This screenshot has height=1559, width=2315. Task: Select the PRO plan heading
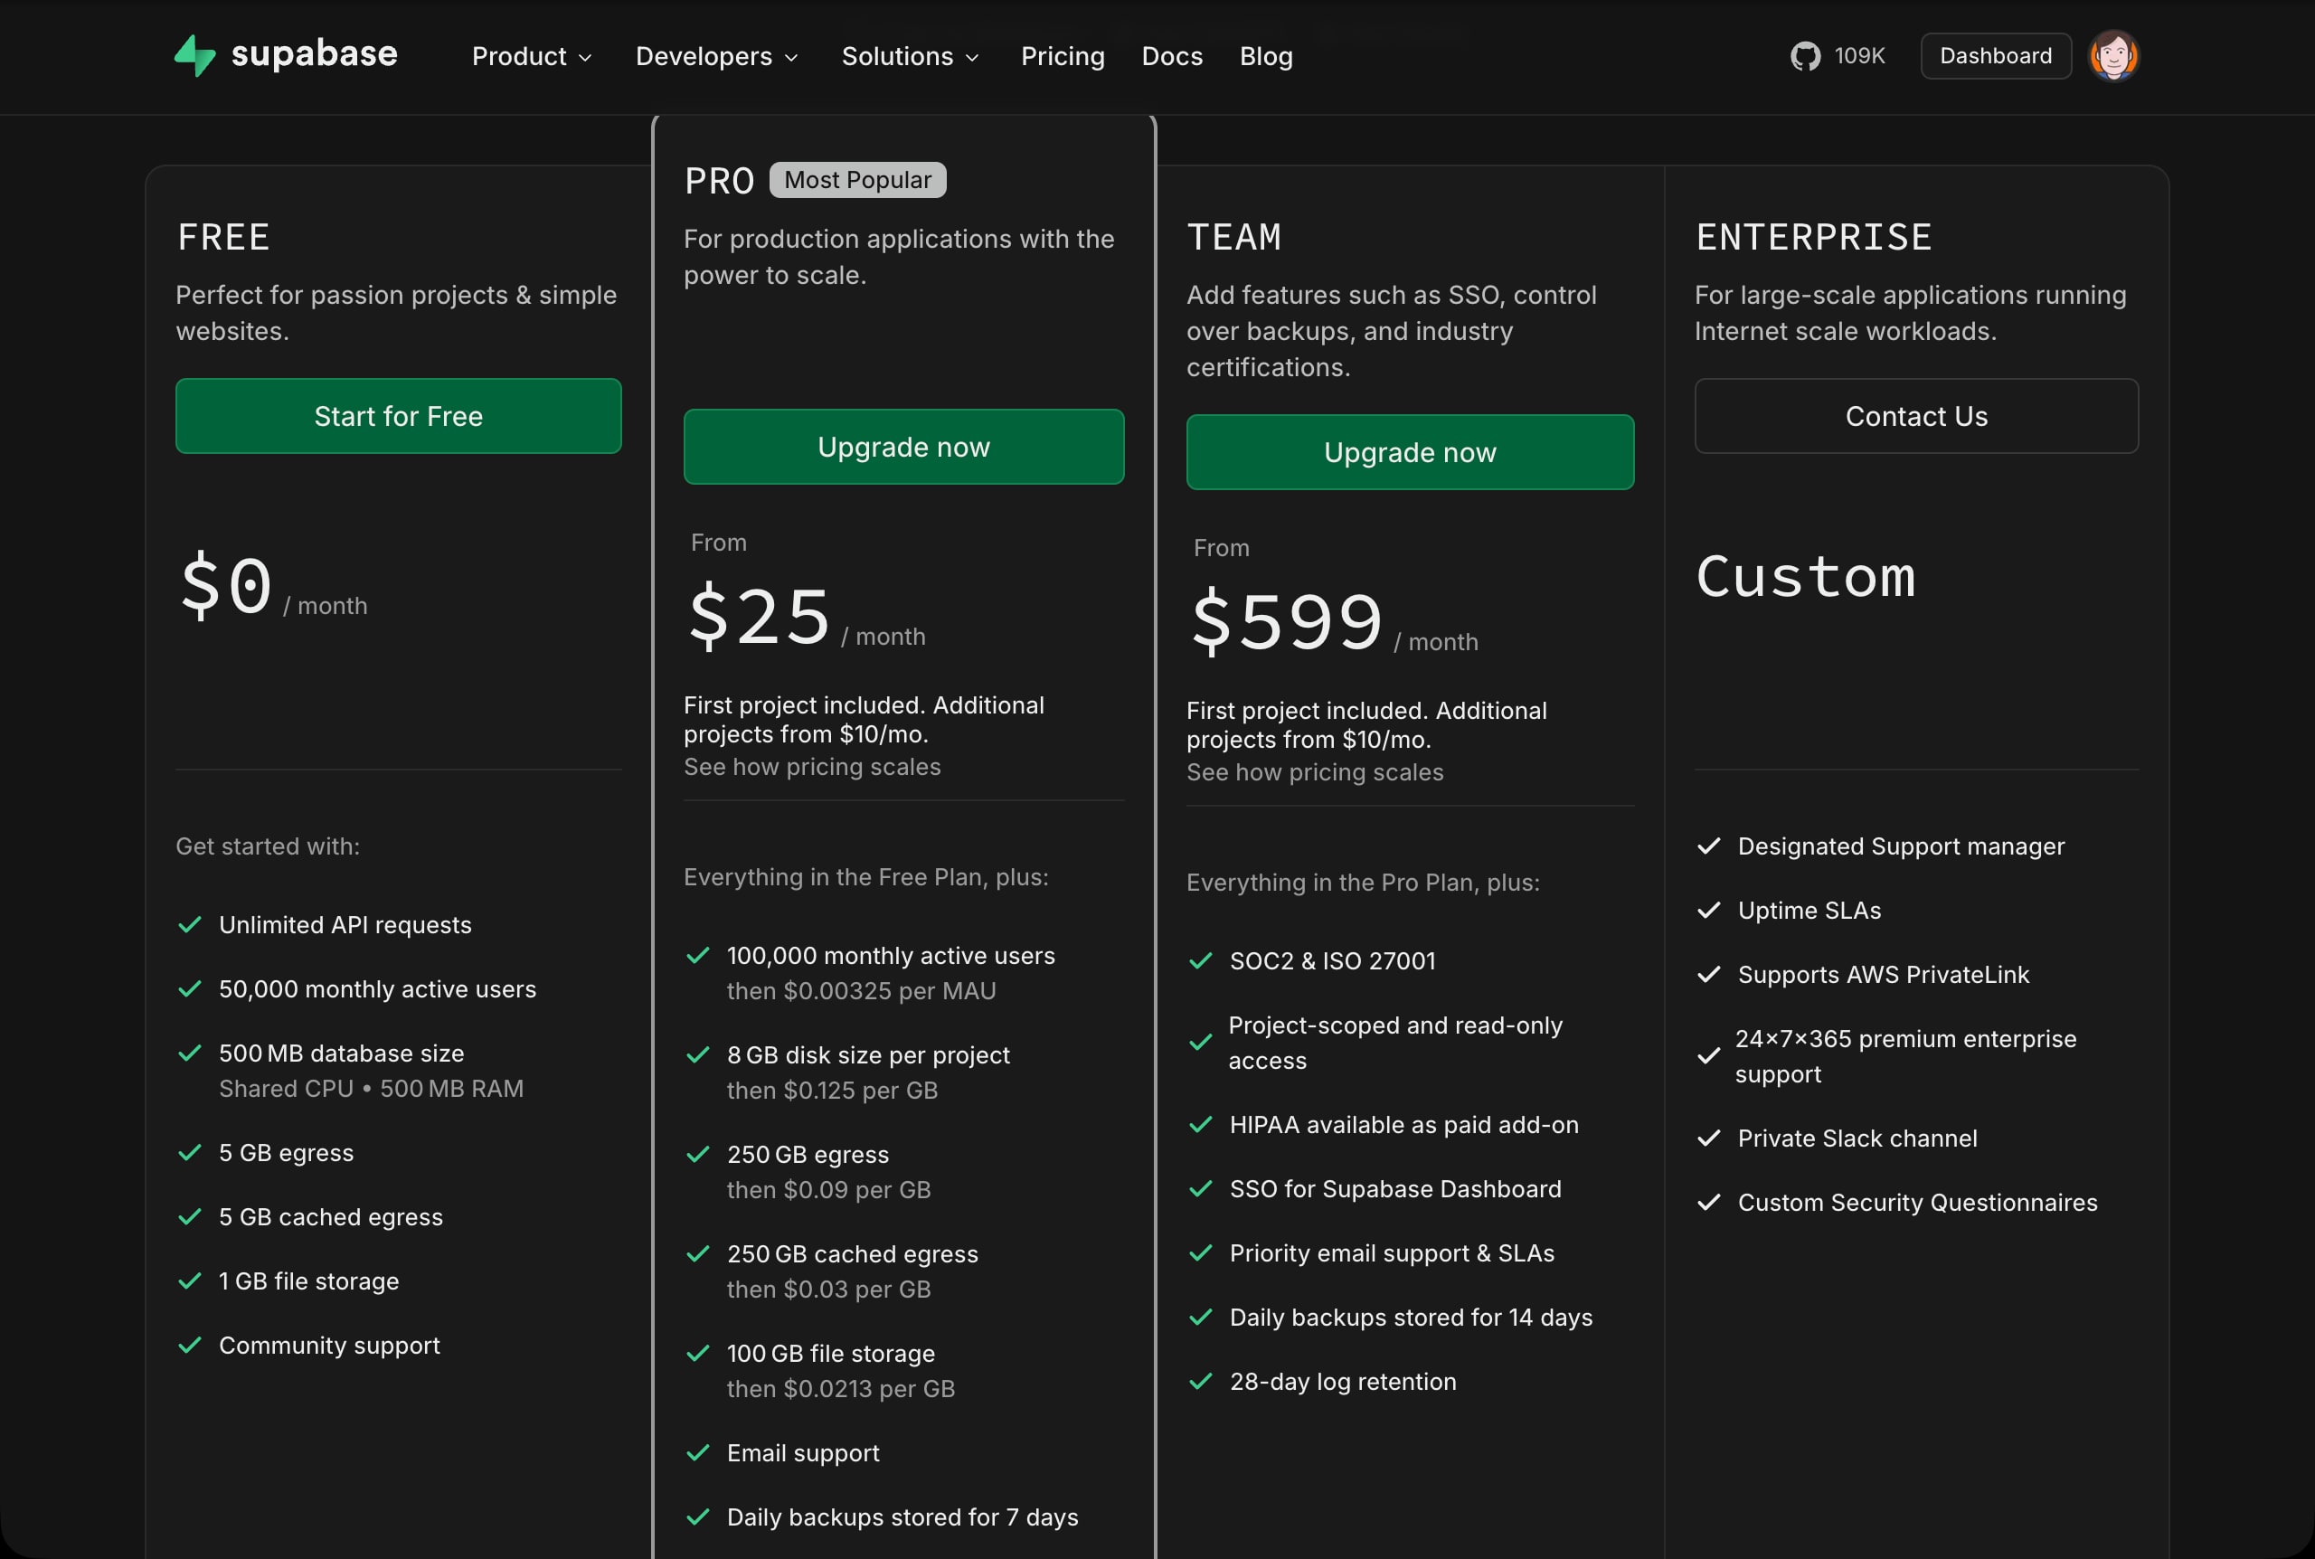tap(720, 181)
